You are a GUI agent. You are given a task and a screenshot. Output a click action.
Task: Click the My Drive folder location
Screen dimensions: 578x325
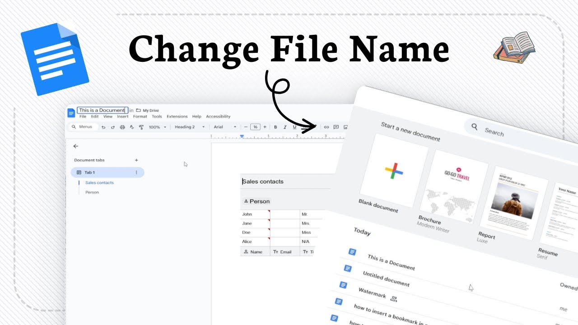click(x=148, y=110)
